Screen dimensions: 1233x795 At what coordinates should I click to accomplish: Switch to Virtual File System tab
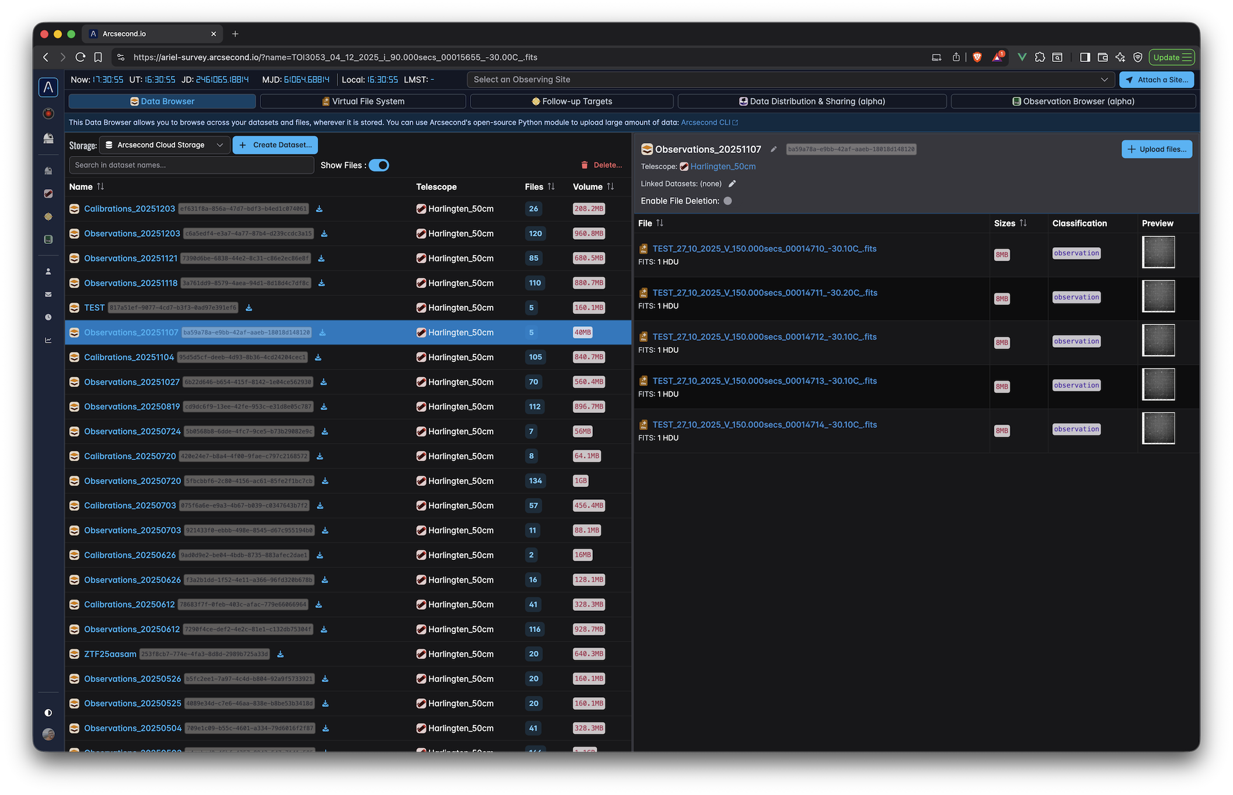[x=363, y=102]
